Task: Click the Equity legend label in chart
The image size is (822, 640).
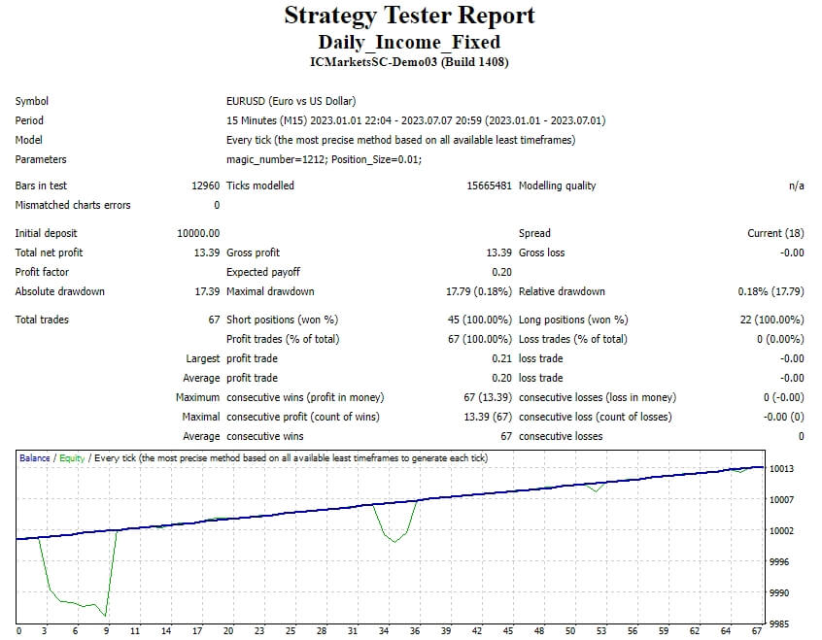Action: coord(72,458)
